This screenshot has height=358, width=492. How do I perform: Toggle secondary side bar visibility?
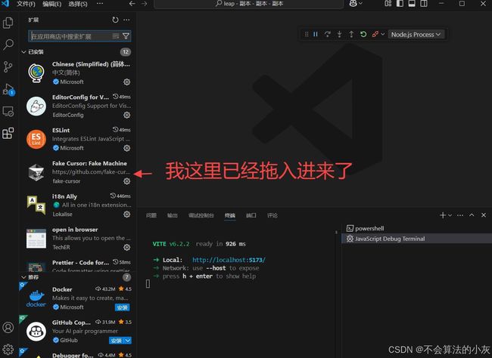424,4
